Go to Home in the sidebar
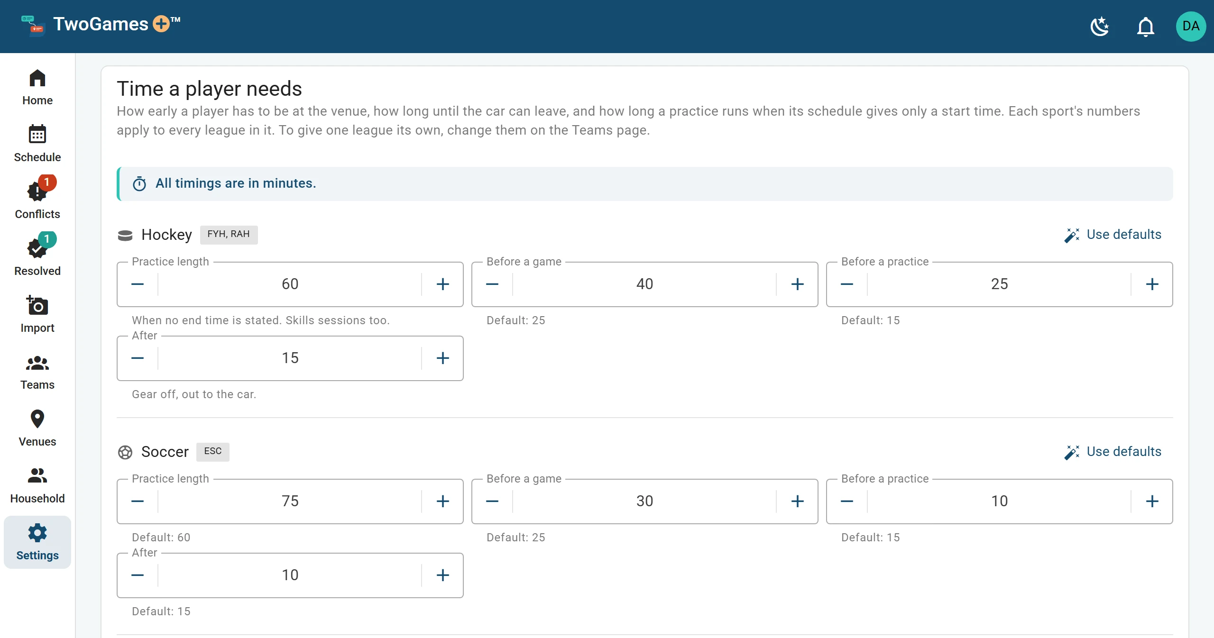The height and width of the screenshot is (638, 1214). 37,88
